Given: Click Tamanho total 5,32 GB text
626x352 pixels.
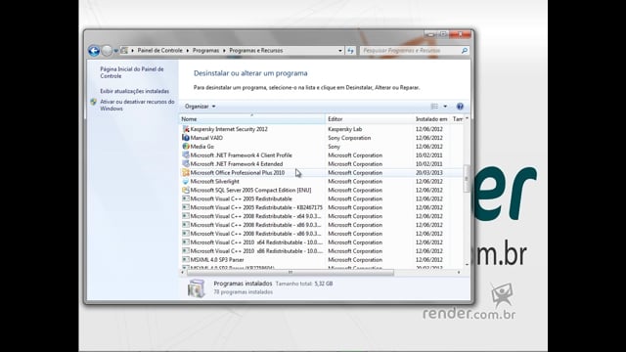Looking at the screenshot, I should pyautogui.click(x=304, y=284).
